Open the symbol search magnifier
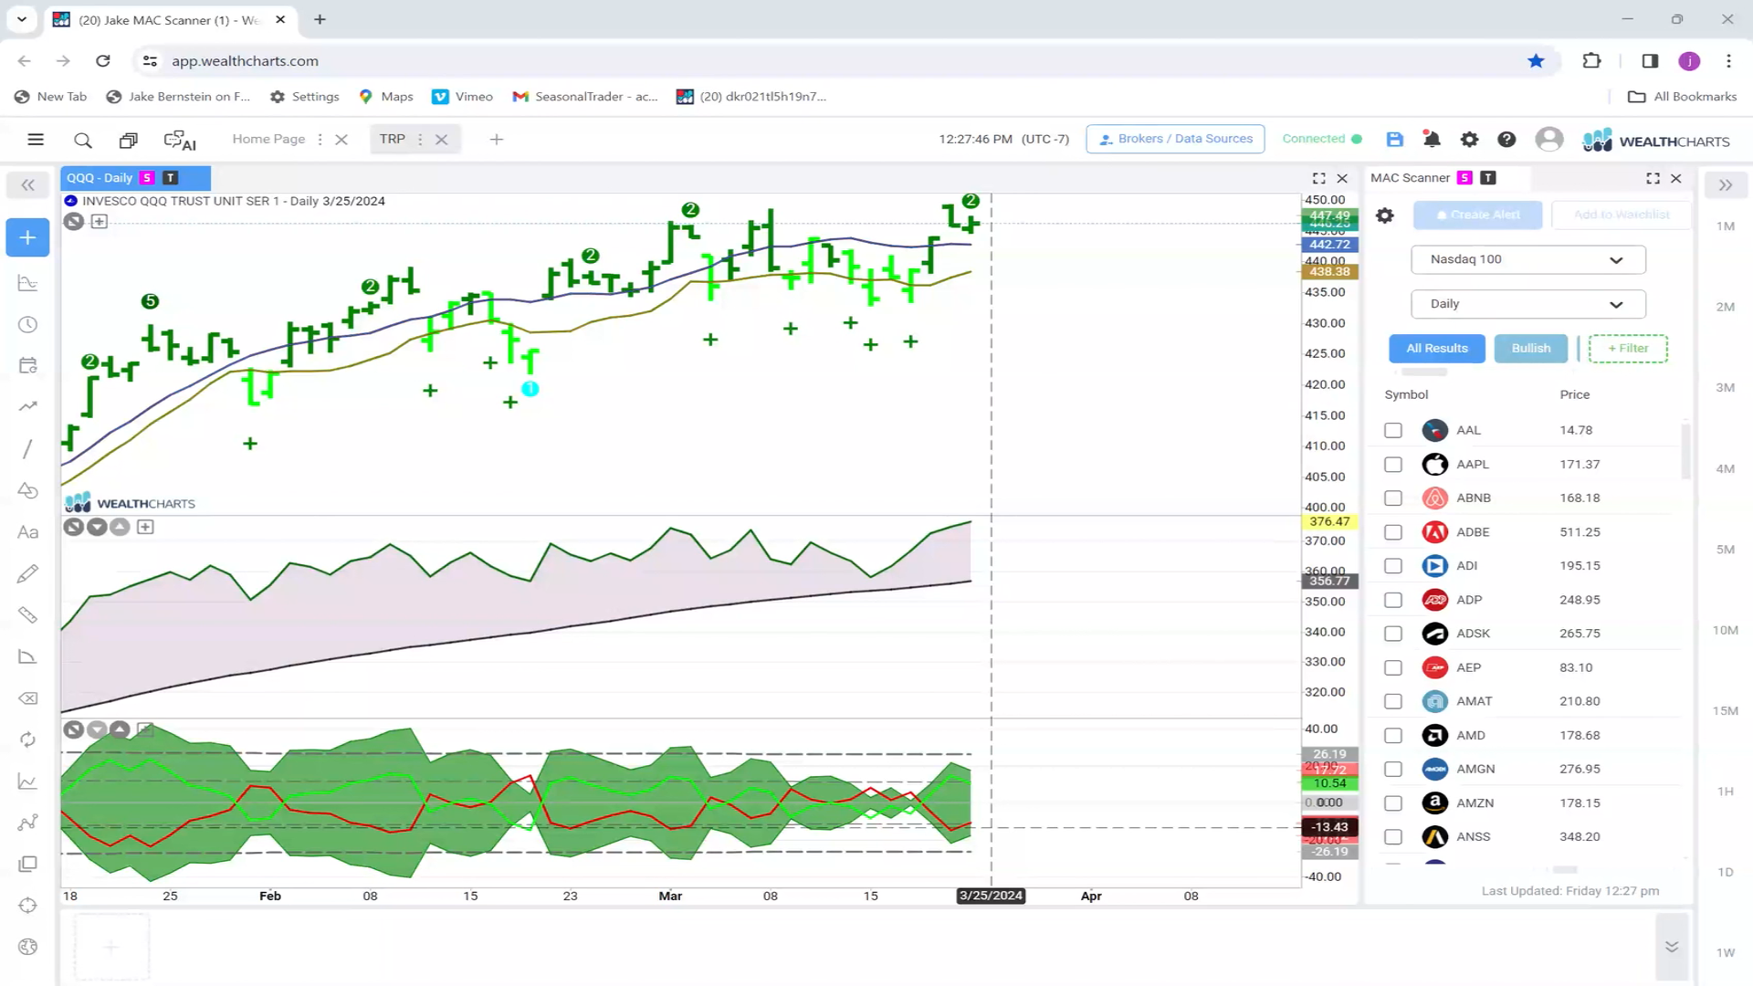This screenshot has height=986, width=1753. [83, 140]
